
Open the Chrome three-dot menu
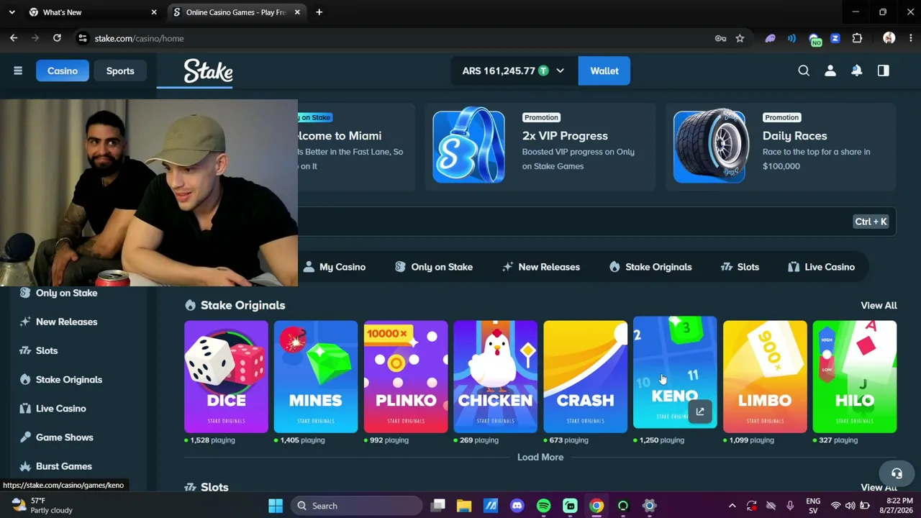point(909,38)
